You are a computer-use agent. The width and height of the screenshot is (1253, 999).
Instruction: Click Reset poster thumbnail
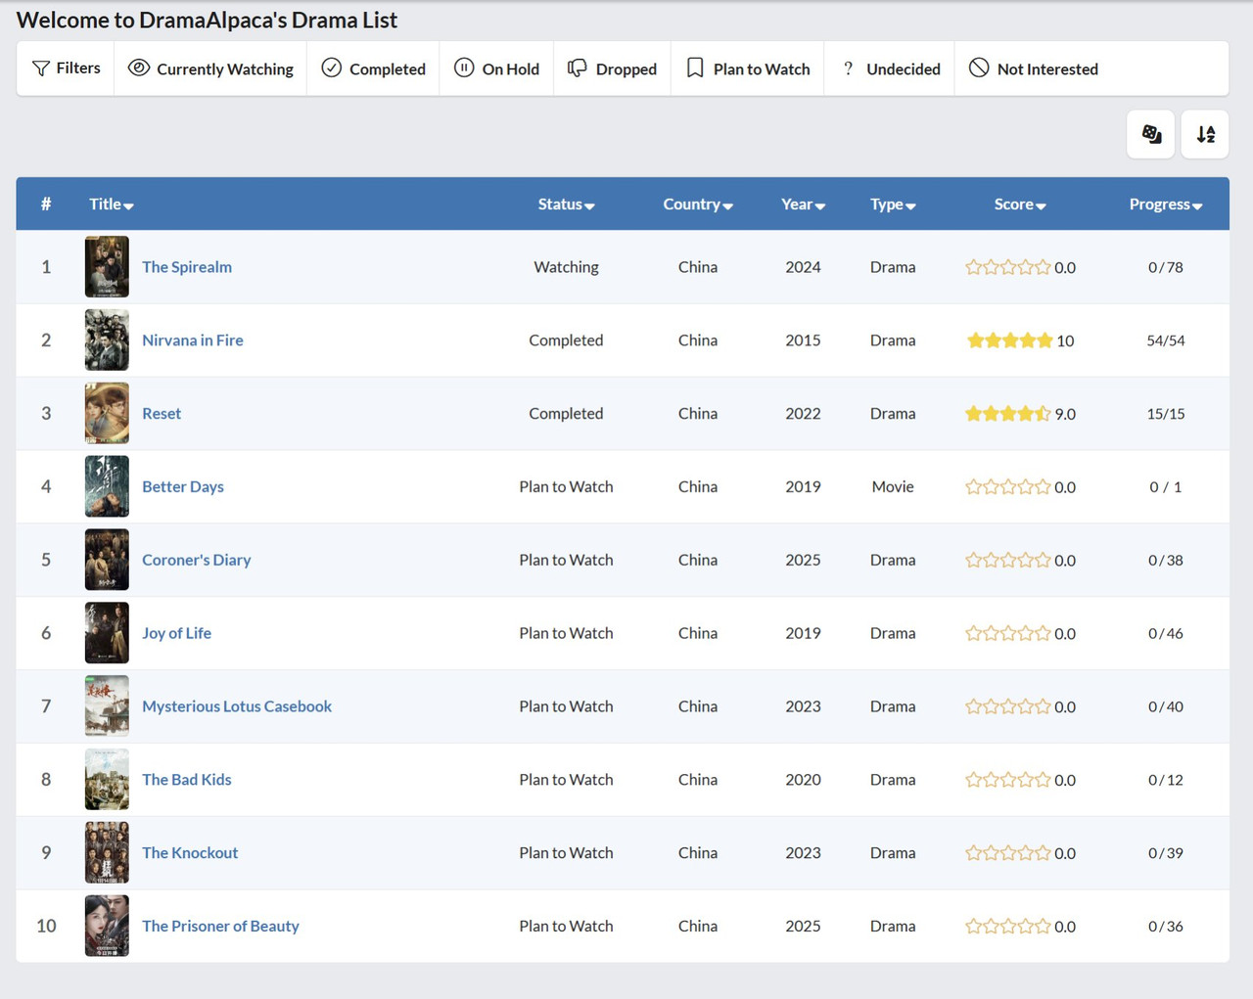click(107, 414)
